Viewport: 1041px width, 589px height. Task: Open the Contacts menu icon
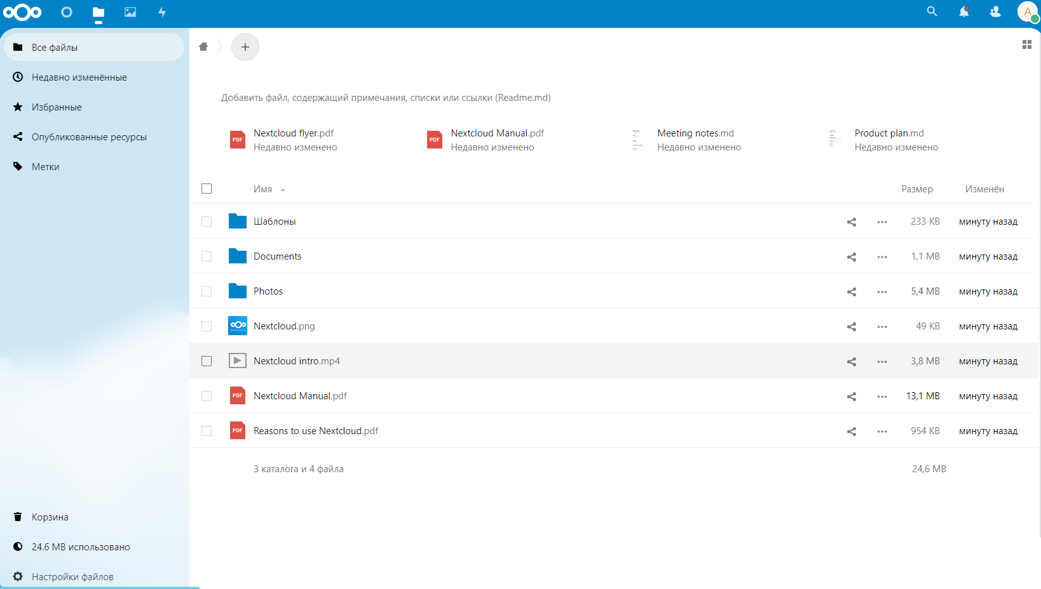point(995,11)
